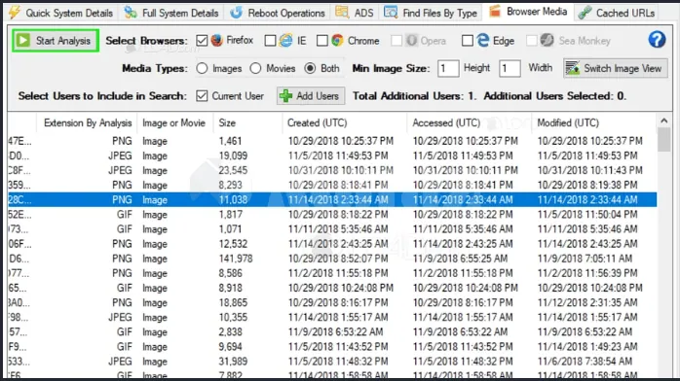Select the Movies media type radio
This screenshot has height=381, width=680.
coord(255,68)
